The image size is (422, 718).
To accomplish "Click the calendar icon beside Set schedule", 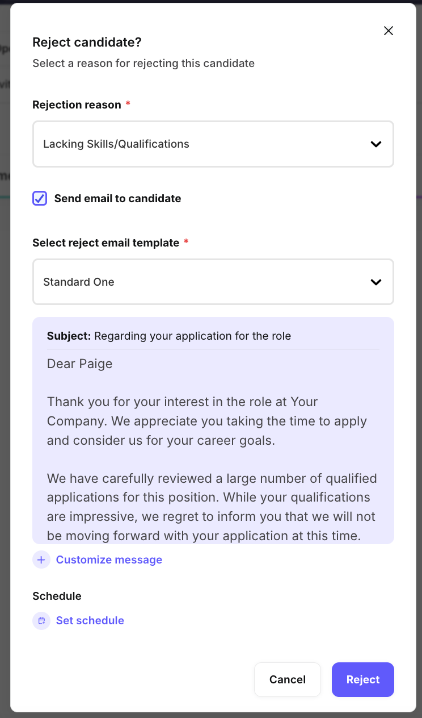I will pos(41,621).
